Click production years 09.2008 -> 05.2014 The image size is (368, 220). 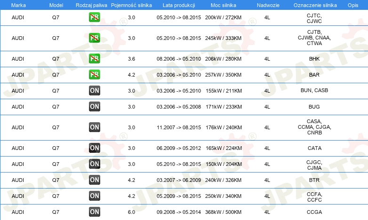179,212
